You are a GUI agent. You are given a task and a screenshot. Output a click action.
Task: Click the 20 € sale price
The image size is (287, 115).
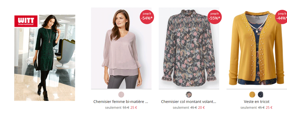tap(201, 108)
